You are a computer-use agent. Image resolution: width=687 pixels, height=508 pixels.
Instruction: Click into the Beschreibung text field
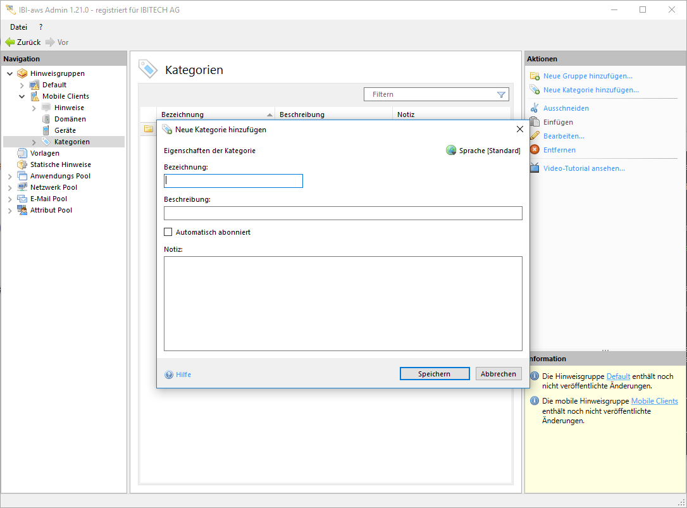coord(343,213)
